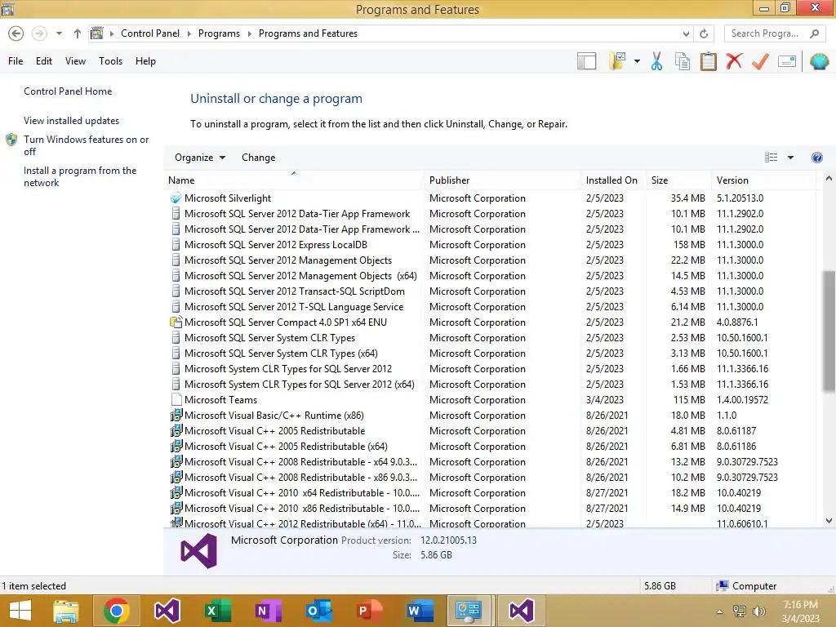
Task: Open the Tools menu
Action: [x=110, y=61]
